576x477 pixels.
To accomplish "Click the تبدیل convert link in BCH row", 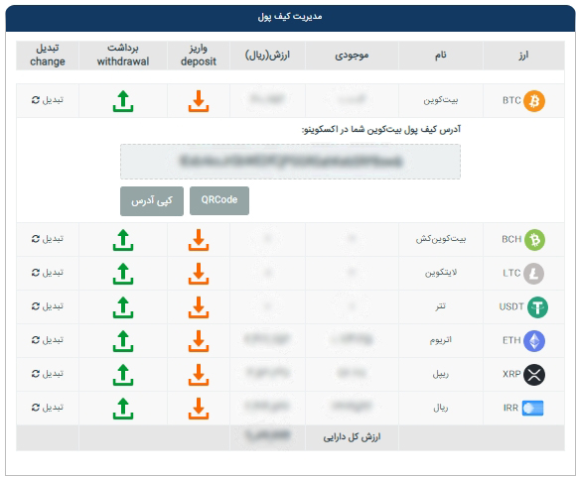I will (48, 238).
